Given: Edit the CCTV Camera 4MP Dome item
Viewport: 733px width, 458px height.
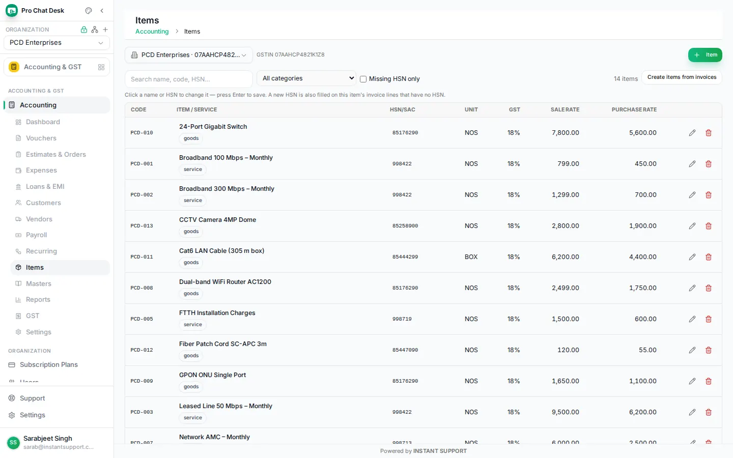Looking at the screenshot, I should tap(692, 226).
